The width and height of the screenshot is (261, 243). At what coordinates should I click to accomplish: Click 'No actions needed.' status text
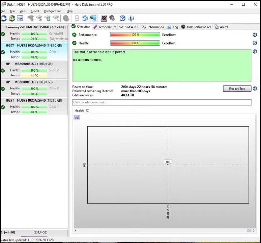pos(87,60)
